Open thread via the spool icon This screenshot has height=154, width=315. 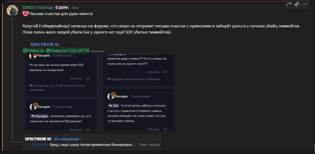(x=297, y=4)
